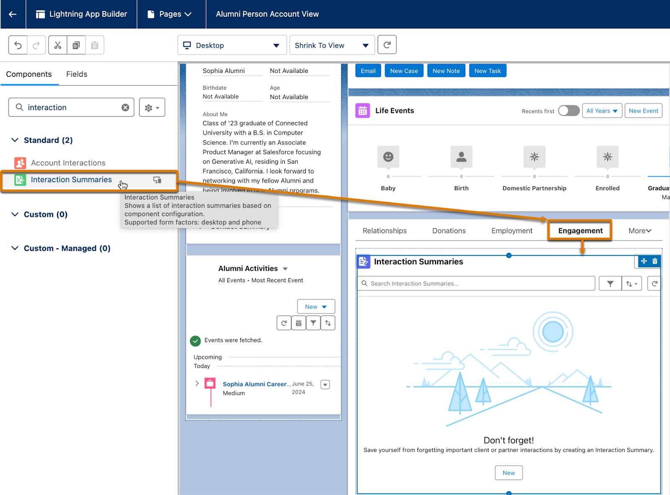Select the Enrolled life event icon
Screen dimensions: 670x495
[x=608, y=157]
